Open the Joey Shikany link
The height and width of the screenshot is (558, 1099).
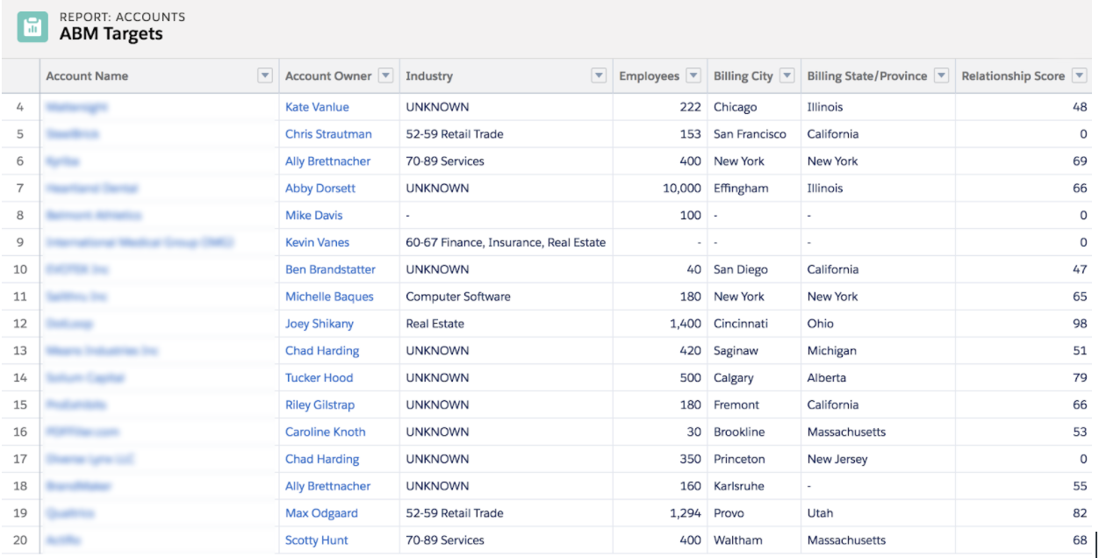point(320,324)
